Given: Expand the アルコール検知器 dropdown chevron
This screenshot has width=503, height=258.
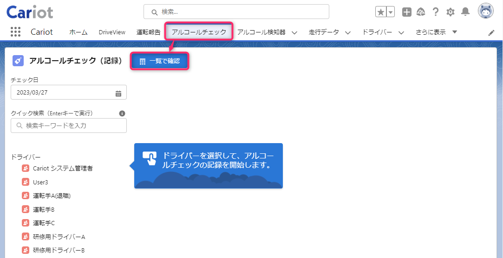Looking at the screenshot, I should [x=294, y=32].
